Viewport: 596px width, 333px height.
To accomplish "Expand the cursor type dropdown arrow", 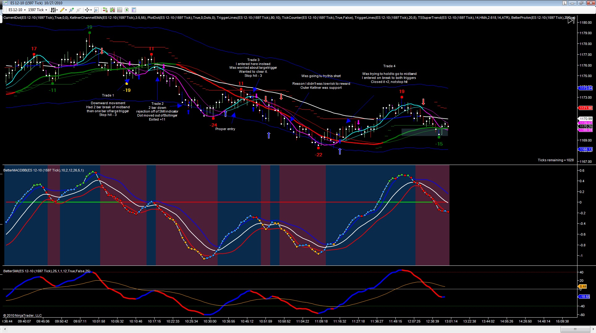I will coord(91,10).
